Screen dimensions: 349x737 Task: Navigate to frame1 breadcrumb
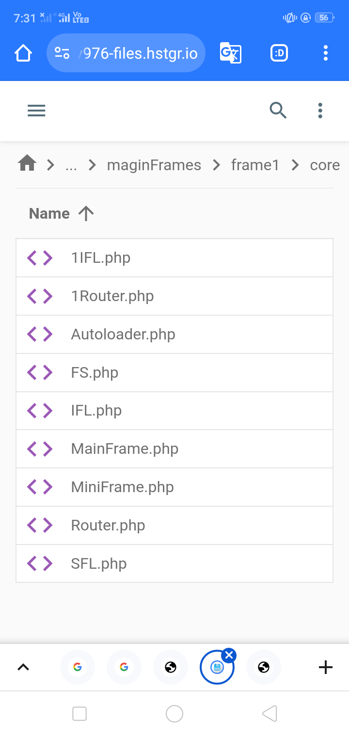pos(255,165)
